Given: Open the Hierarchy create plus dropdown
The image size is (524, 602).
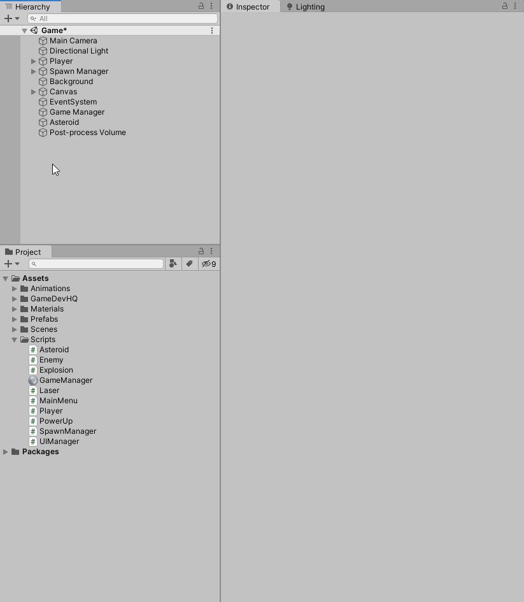Looking at the screenshot, I should tap(11, 18).
